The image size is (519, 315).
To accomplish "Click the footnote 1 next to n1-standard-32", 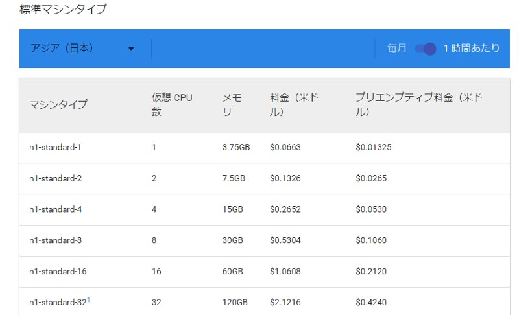I will tap(88, 300).
